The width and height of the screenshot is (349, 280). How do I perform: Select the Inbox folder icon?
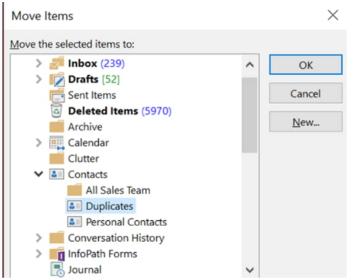point(57,63)
